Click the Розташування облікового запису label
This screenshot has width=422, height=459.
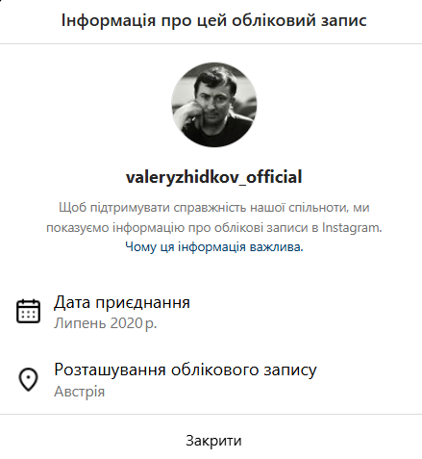[186, 370]
